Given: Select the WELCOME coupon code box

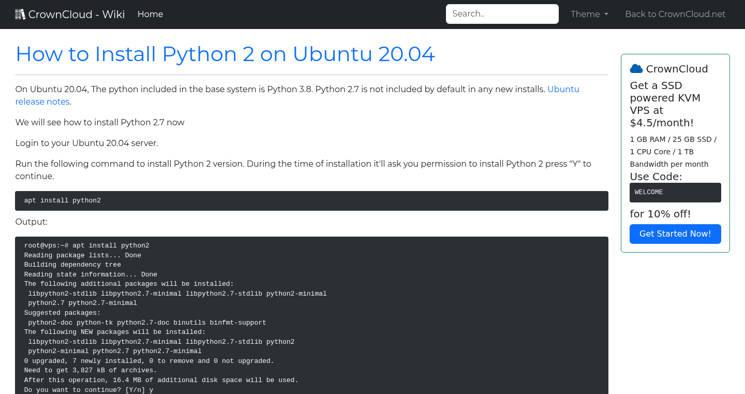Looking at the screenshot, I should [675, 192].
